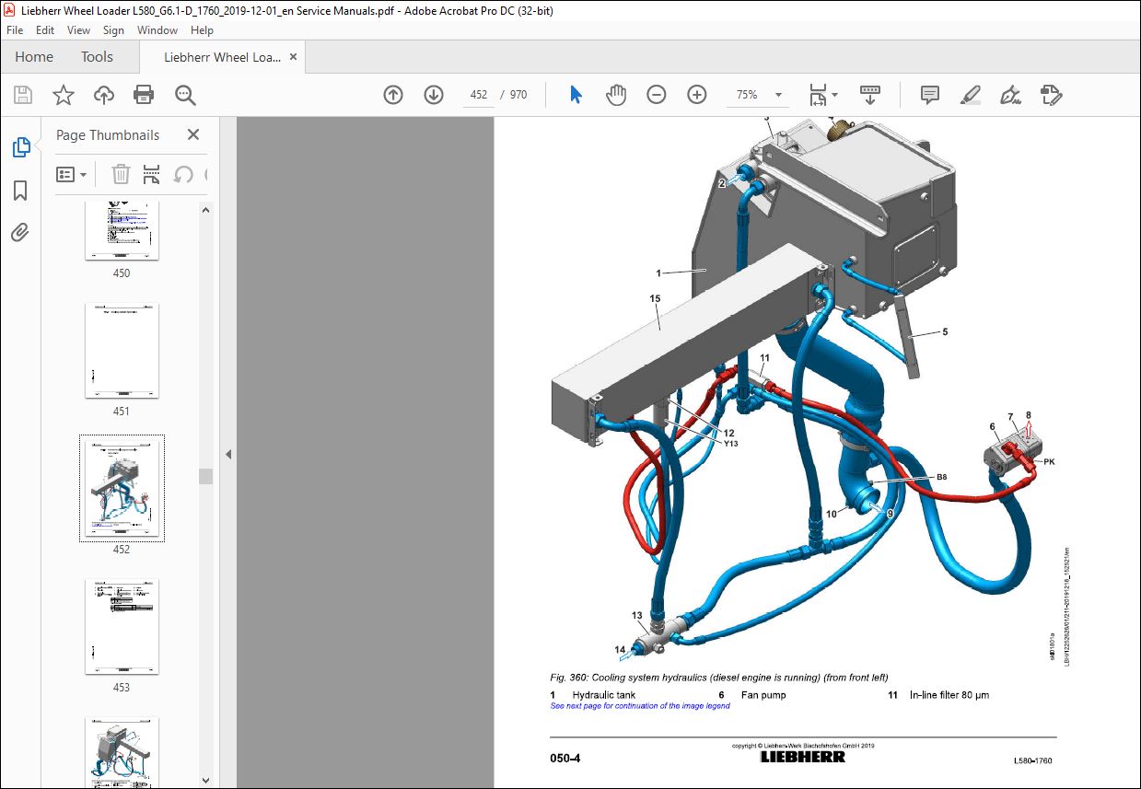The image size is (1141, 789).
Task: Open the Bookmarks sidebar panel
Action: (20, 190)
